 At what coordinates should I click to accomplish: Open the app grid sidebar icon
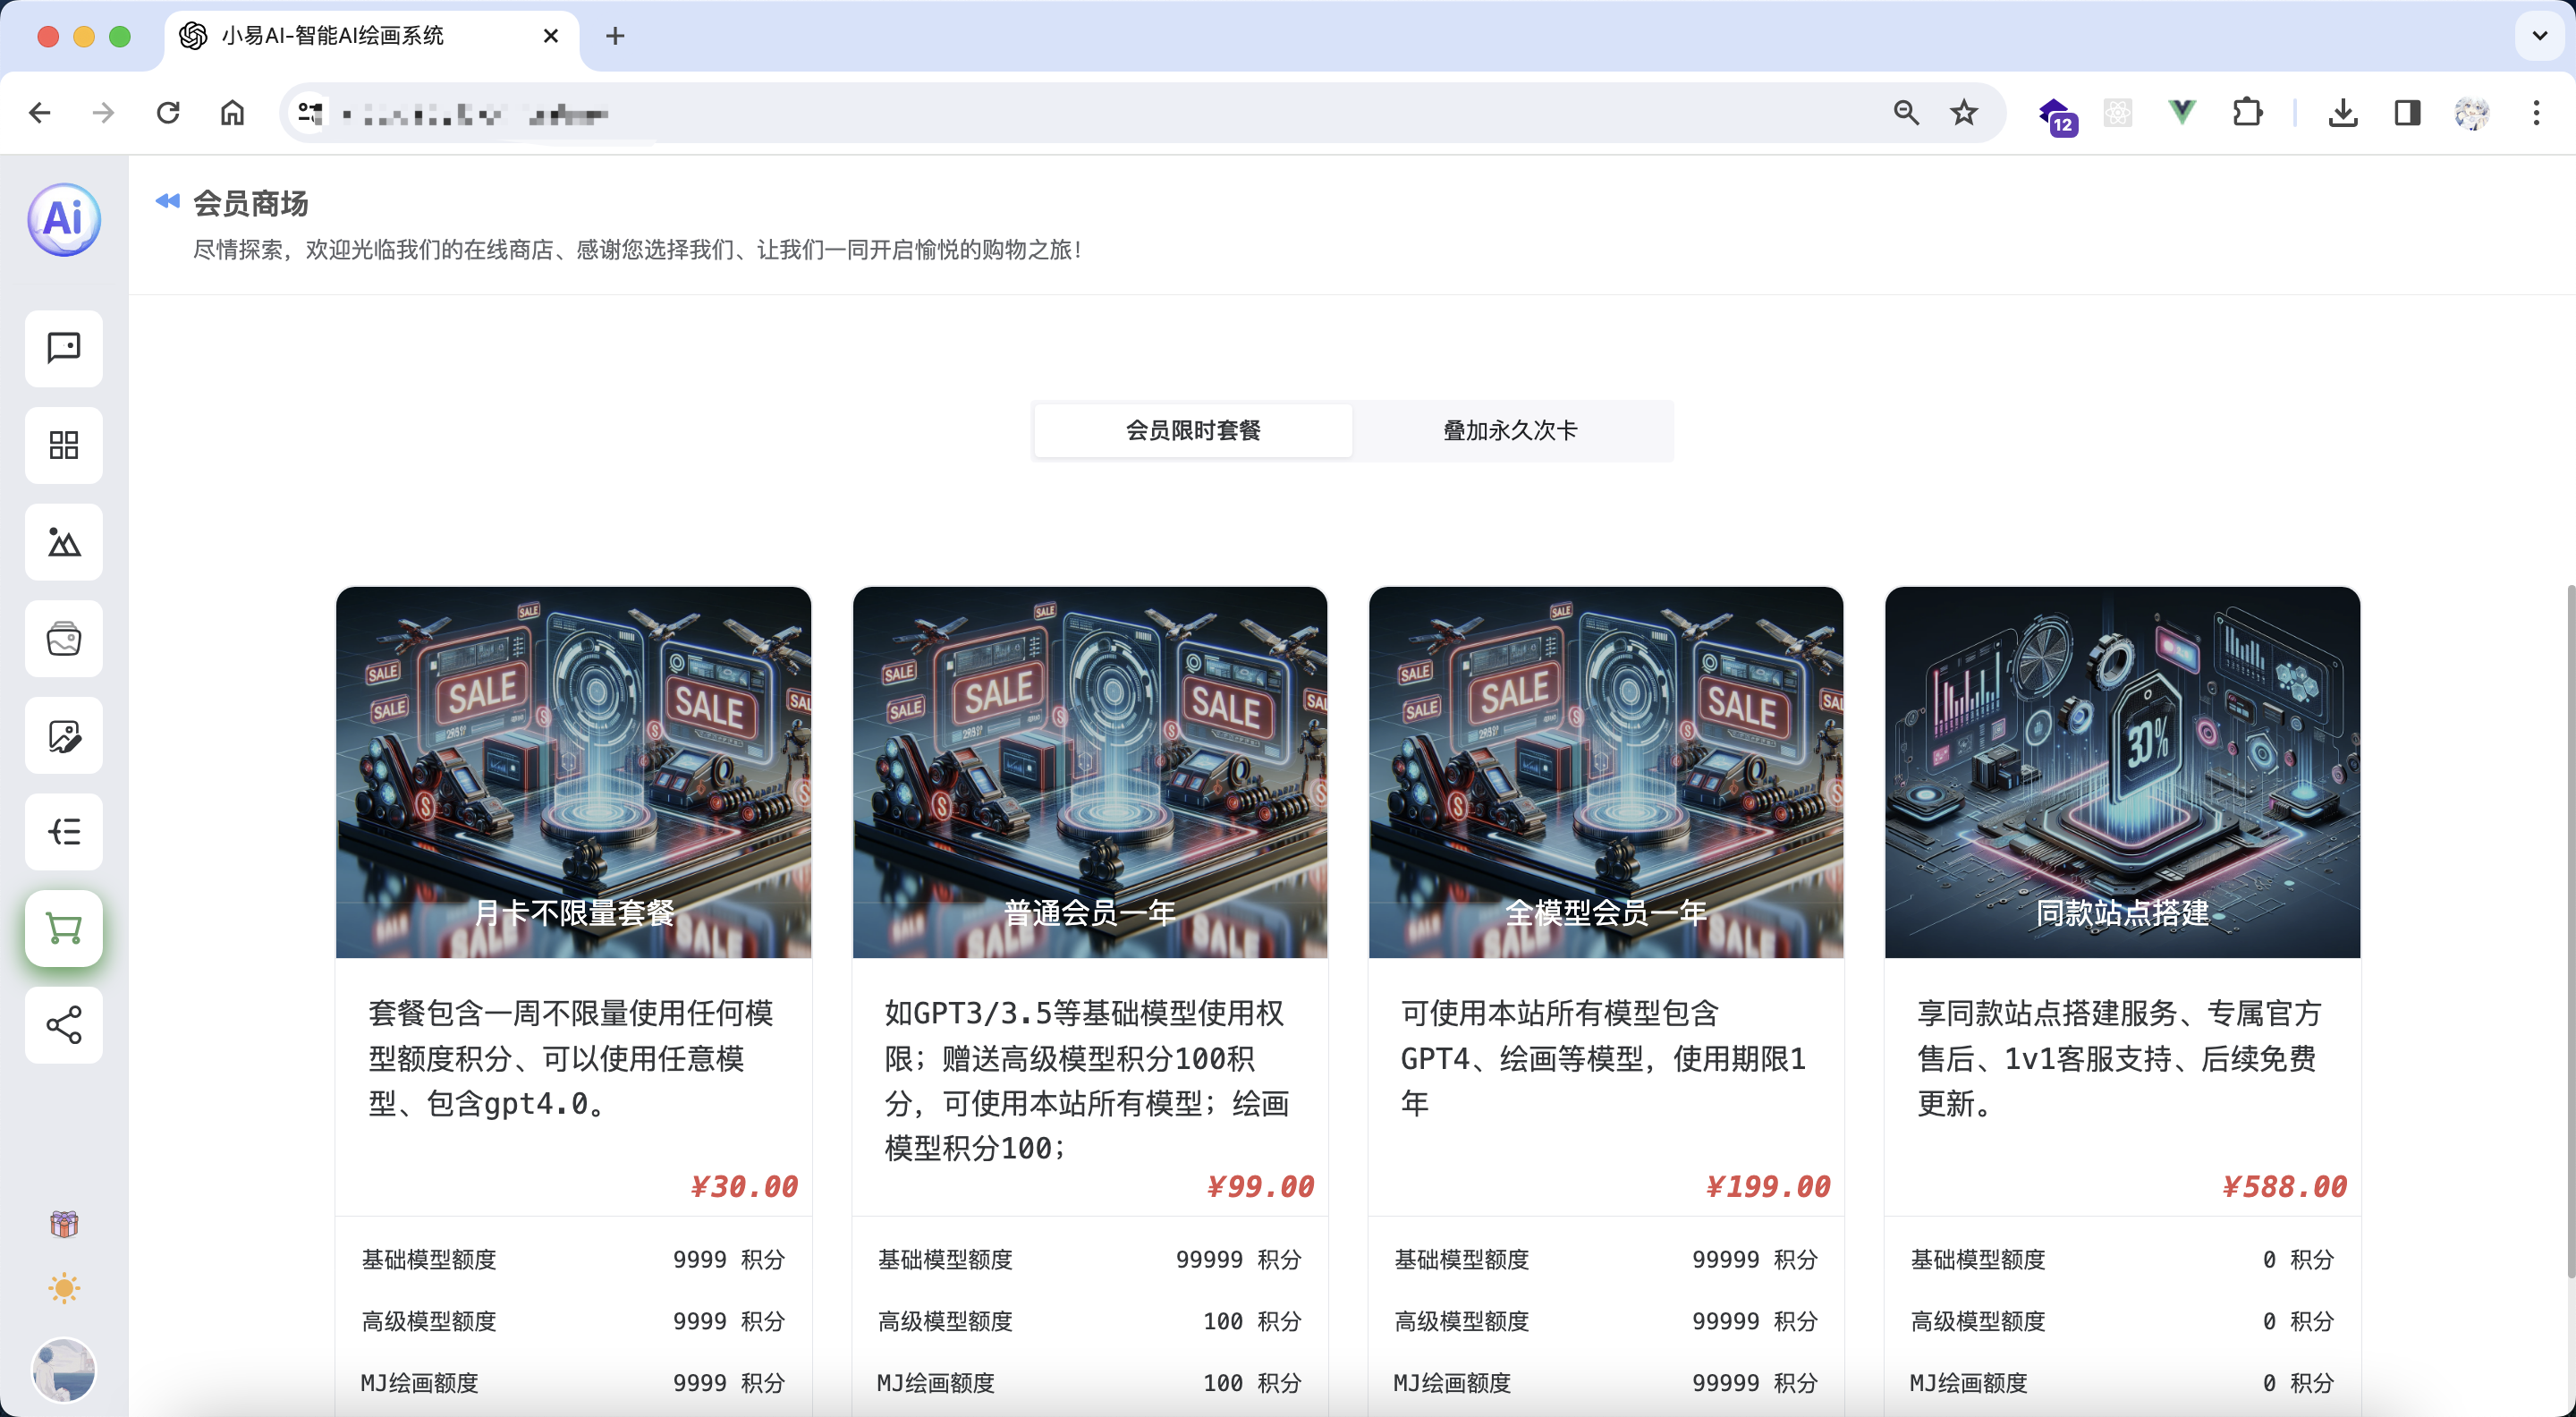tap(64, 445)
